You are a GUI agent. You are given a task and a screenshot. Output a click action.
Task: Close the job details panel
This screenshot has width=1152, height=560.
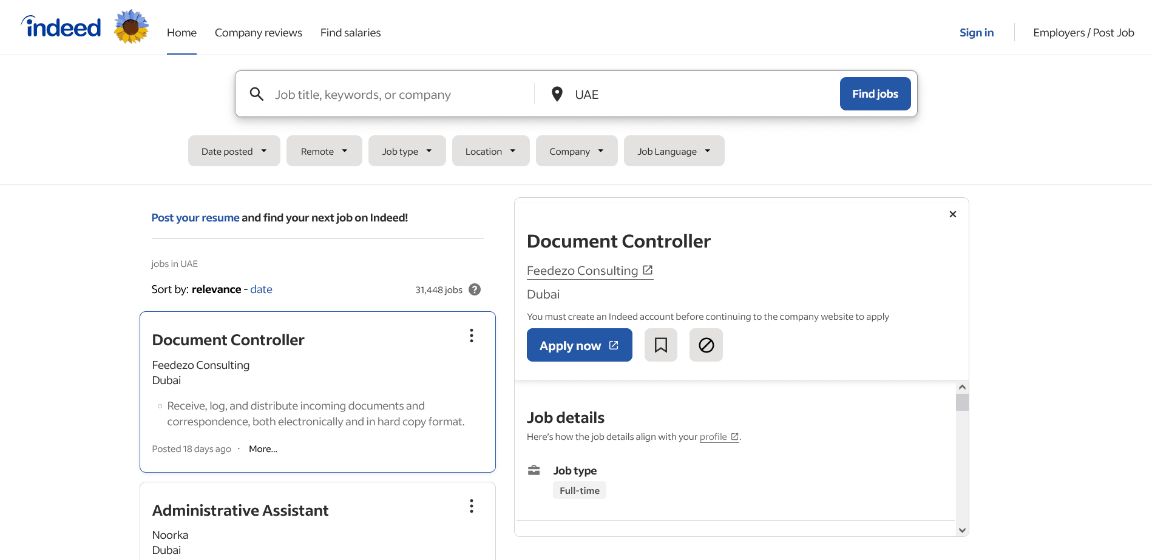click(x=952, y=214)
